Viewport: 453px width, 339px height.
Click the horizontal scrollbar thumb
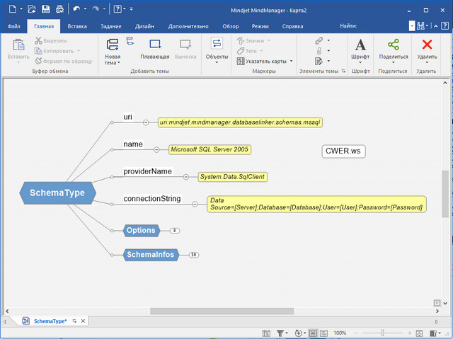coord(222,311)
